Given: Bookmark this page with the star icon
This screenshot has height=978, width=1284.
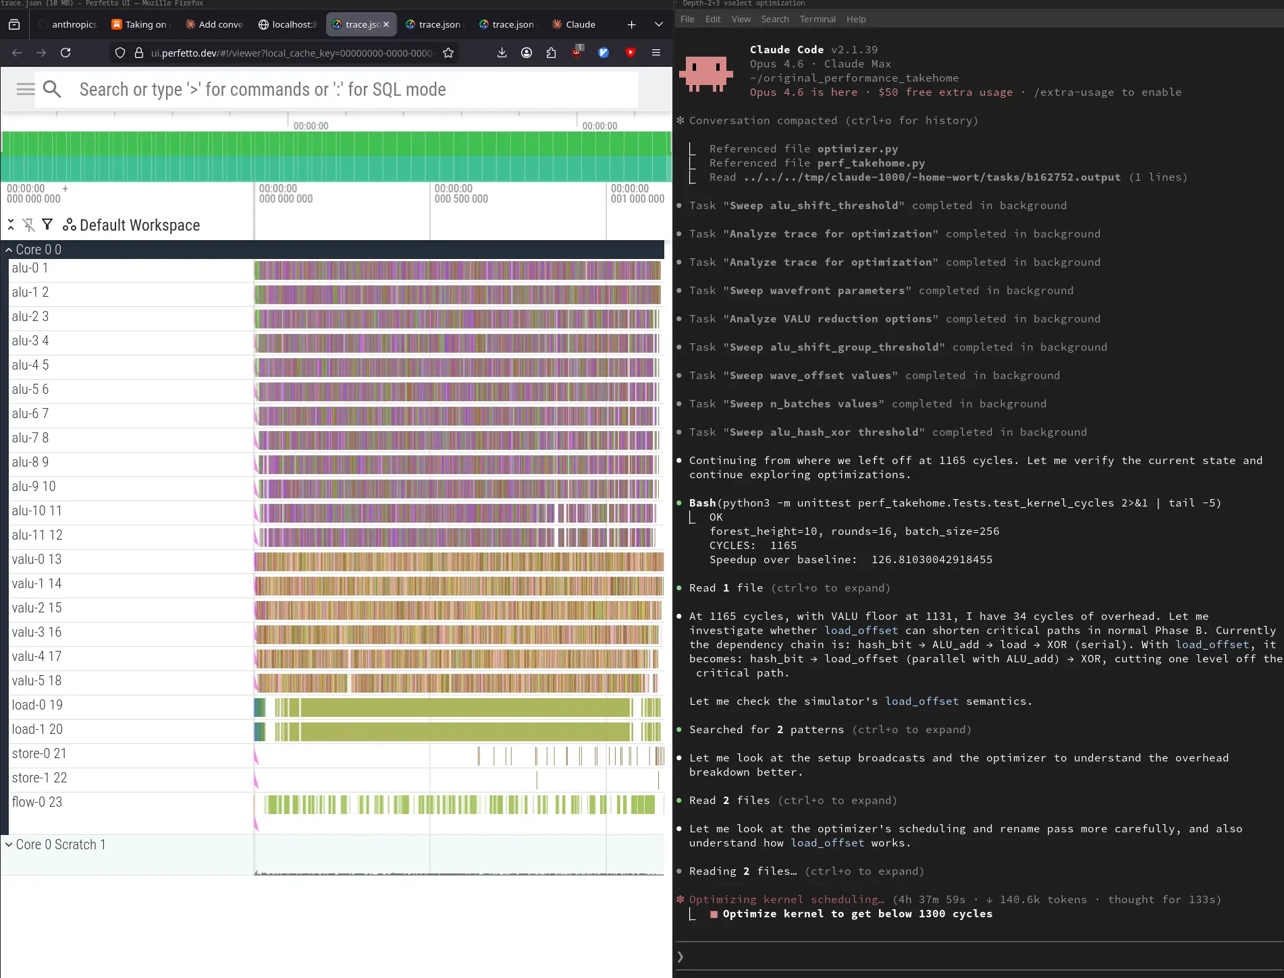Looking at the screenshot, I should (x=448, y=53).
